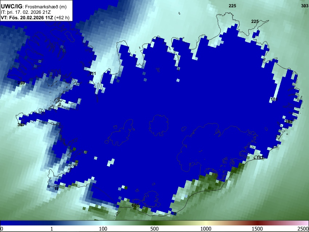Click the color scale label 1500

257,229
